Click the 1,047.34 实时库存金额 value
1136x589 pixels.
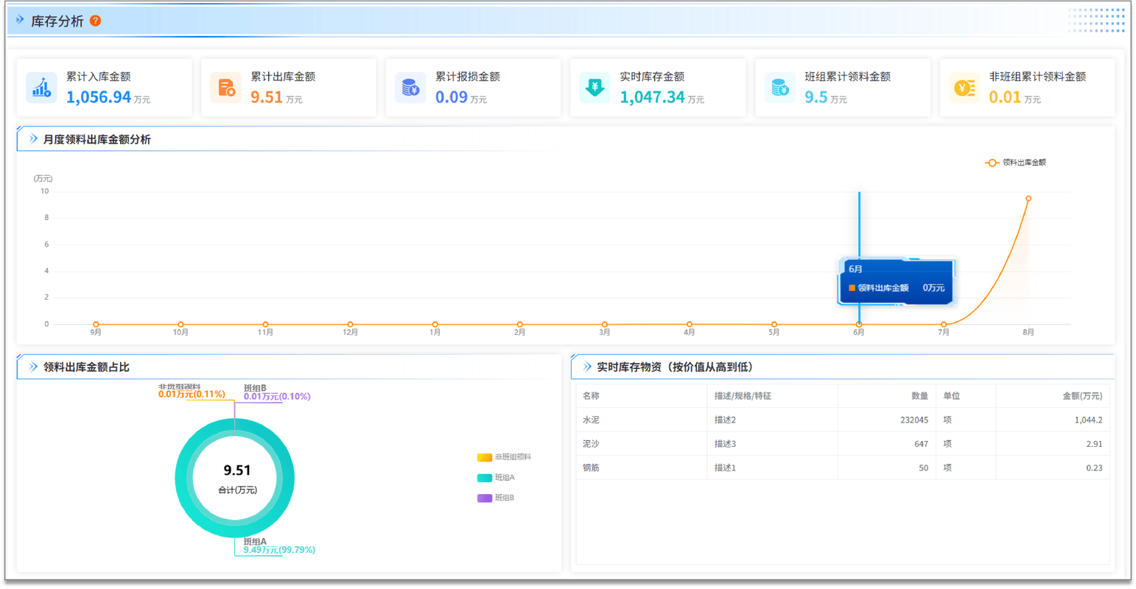(x=652, y=97)
